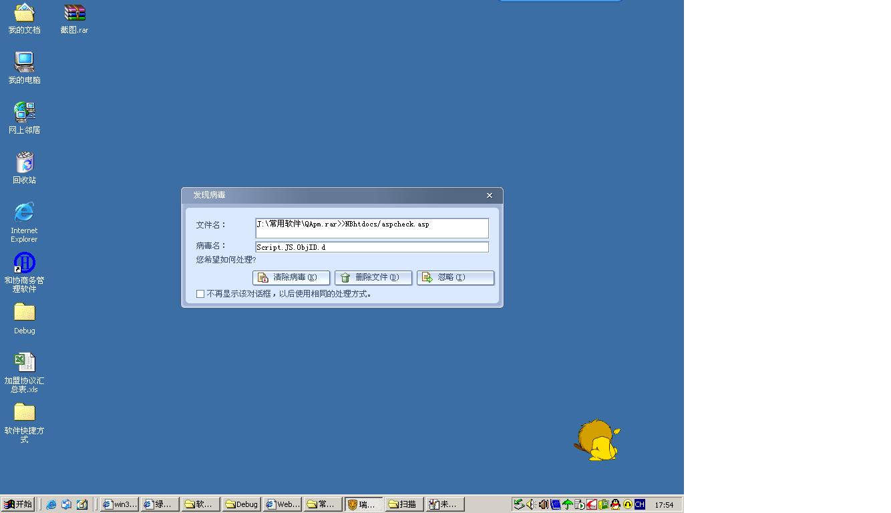The image size is (891, 513).
Task: Click the Rising lion mascot on desktop
Action: click(x=596, y=440)
